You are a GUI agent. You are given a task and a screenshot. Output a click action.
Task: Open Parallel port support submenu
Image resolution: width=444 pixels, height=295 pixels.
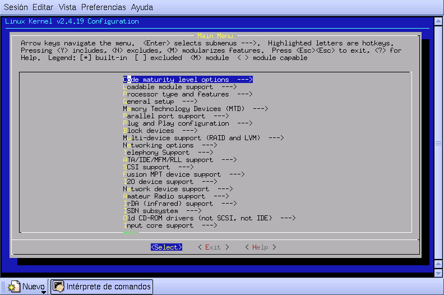(x=176, y=116)
